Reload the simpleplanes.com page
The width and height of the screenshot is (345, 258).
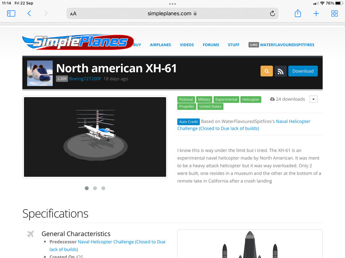[272, 13]
